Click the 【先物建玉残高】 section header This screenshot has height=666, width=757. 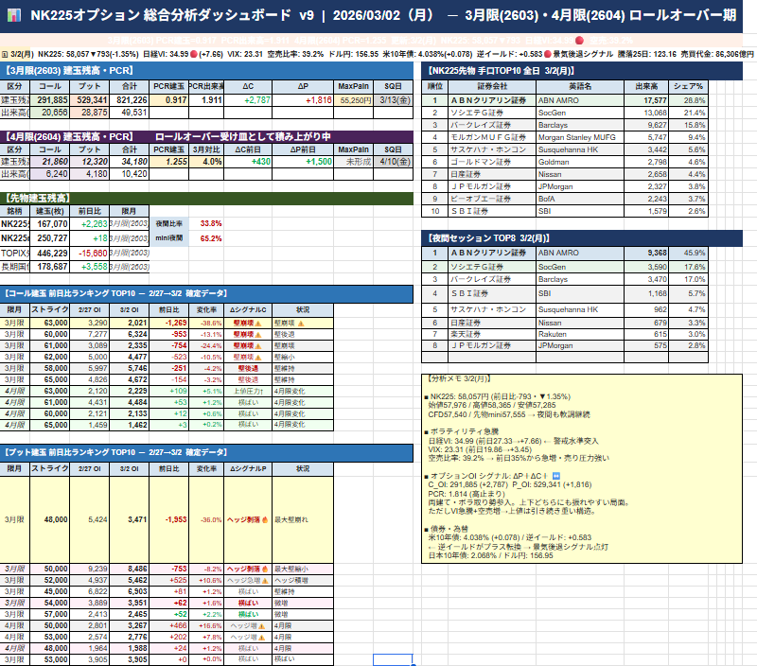pos(206,198)
